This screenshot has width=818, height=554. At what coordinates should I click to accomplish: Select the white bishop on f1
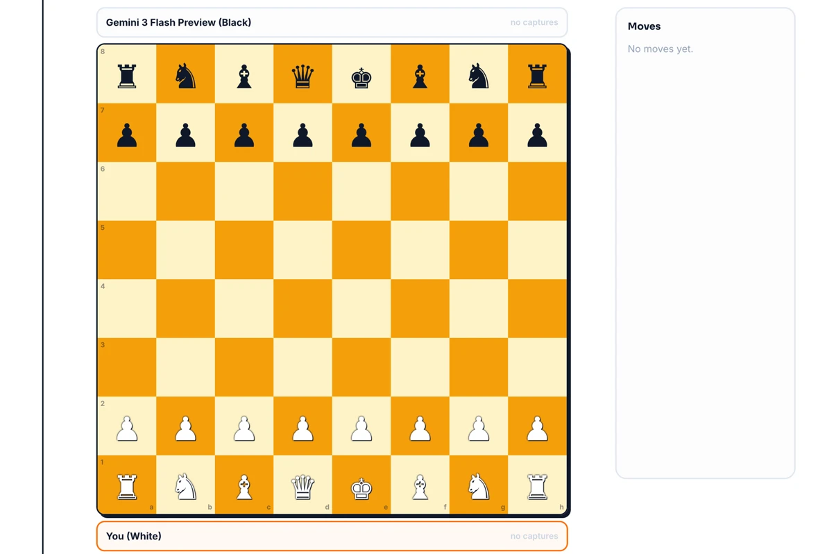click(420, 487)
